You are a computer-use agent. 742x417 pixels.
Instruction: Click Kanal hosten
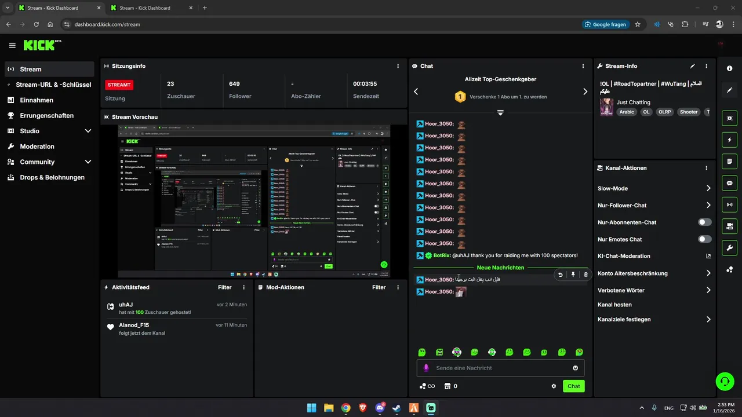tap(614, 305)
